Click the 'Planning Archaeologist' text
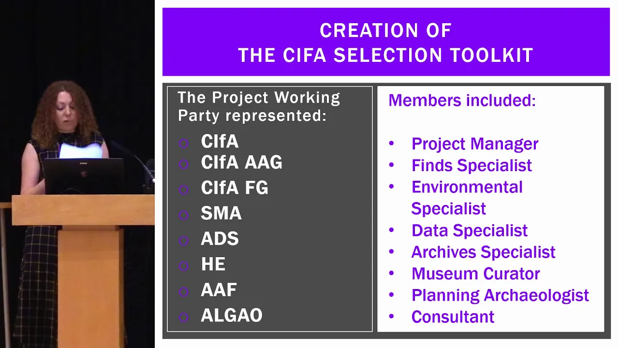This screenshot has height=348, width=619. click(500, 295)
